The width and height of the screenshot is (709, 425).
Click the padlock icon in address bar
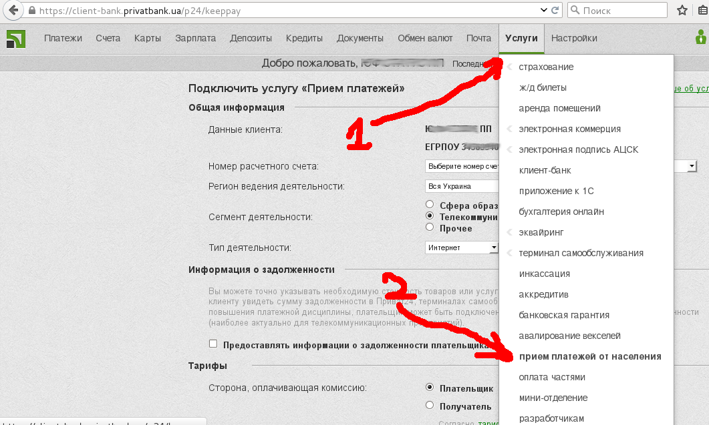31,11
